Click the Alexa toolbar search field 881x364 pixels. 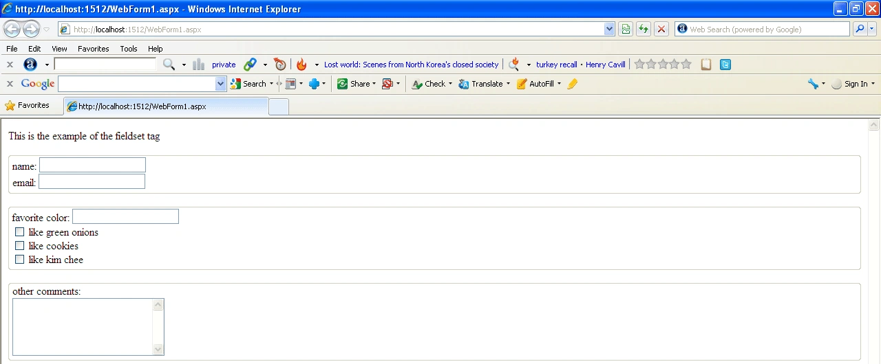(105, 65)
